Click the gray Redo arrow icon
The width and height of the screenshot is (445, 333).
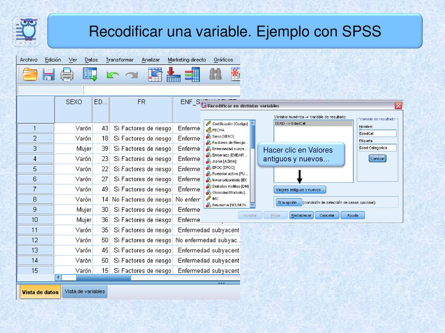[132, 75]
